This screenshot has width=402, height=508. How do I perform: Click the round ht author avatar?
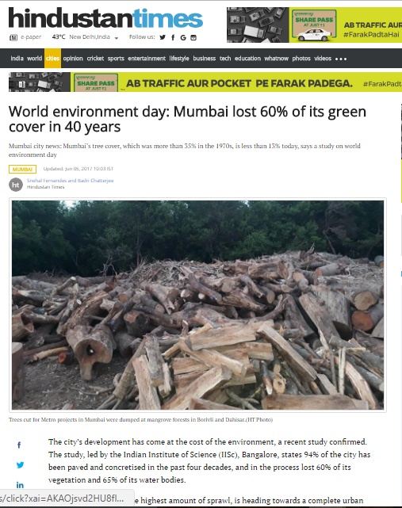[x=16, y=185]
